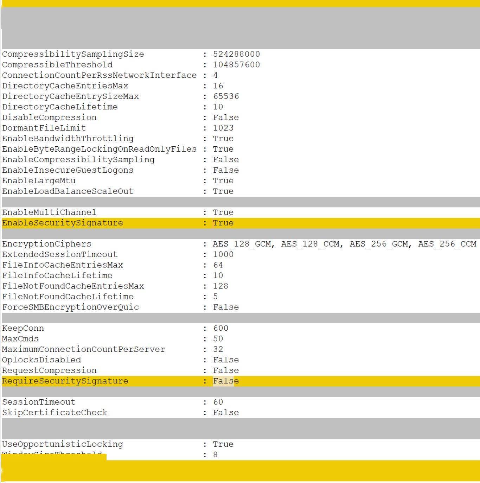Click the value 64

click(218, 265)
